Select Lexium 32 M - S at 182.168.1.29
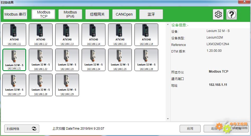The height and width of the screenshot is (136, 251). (67, 85)
